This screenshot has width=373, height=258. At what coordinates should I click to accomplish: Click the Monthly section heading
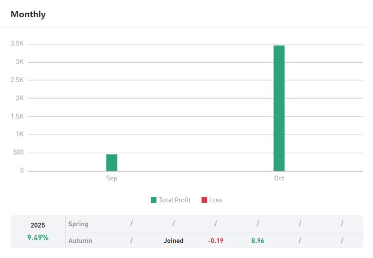28,14
